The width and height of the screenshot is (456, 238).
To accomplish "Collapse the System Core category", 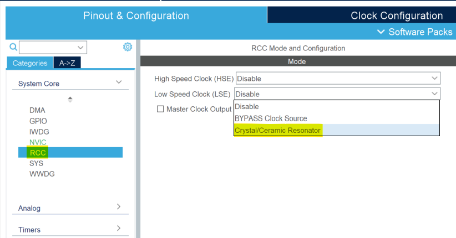I will pyautogui.click(x=119, y=82).
